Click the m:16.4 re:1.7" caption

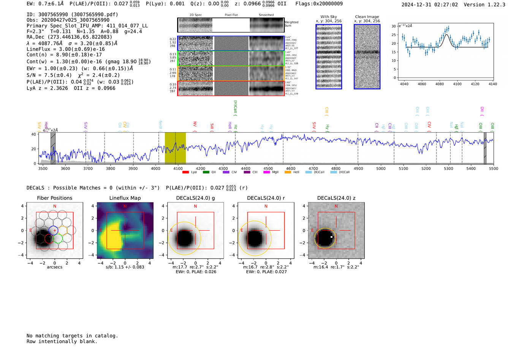point(336,267)
